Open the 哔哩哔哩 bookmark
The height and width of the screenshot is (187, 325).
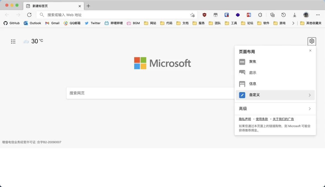114,23
